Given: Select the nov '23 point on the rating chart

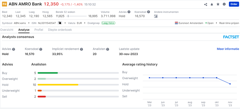Looking at the screenshot, I should tap(230, 84).
